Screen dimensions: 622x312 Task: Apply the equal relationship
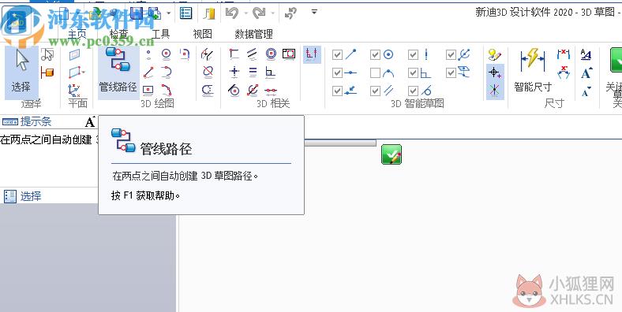(x=253, y=72)
